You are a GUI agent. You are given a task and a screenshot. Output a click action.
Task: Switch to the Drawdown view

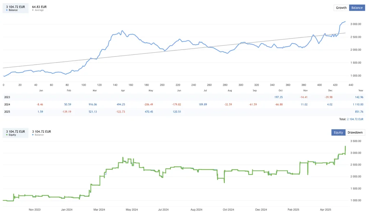355,132
